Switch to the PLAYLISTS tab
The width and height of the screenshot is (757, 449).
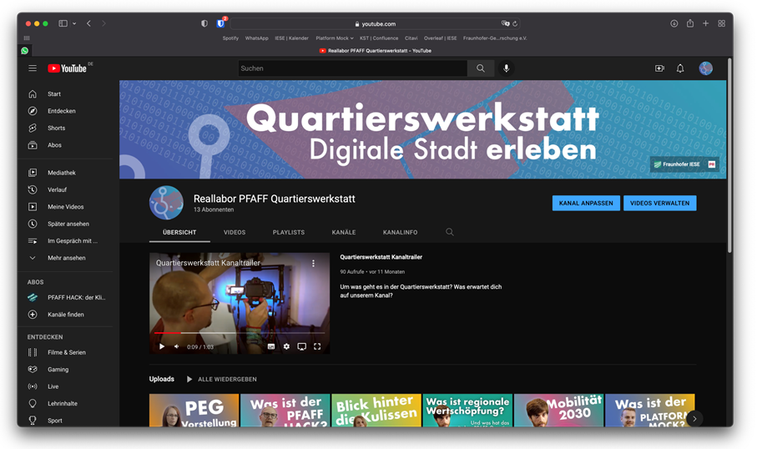(x=289, y=232)
